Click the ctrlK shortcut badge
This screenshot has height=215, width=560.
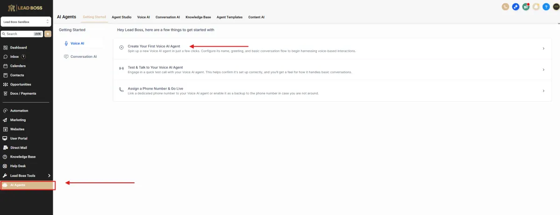[38, 34]
